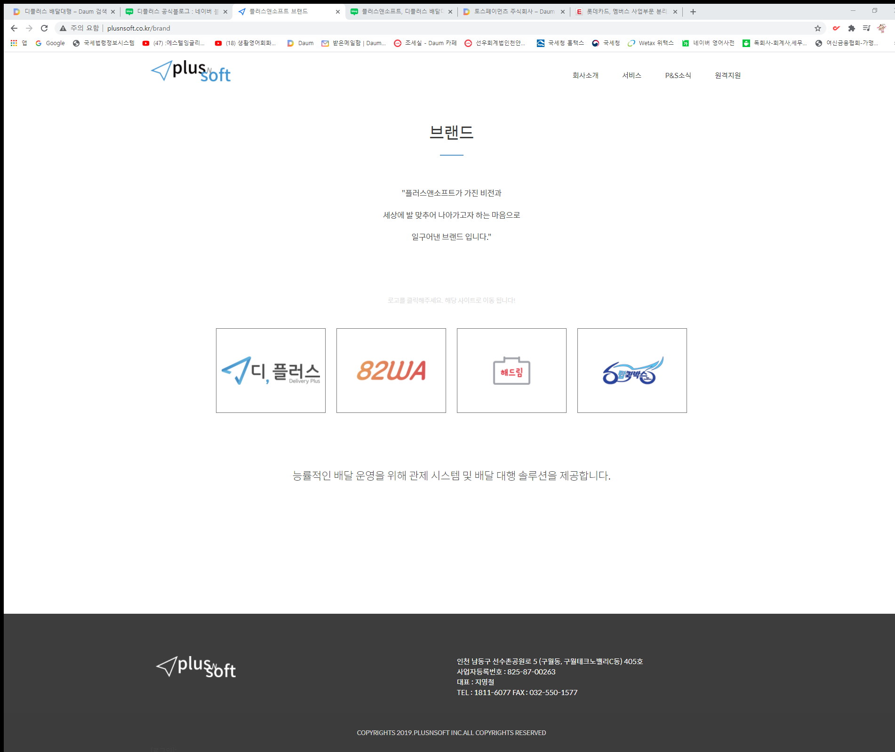Viewport: 895px width, 752px height.
Task: Open the 82WA brand card
Action: click(391, 371)
